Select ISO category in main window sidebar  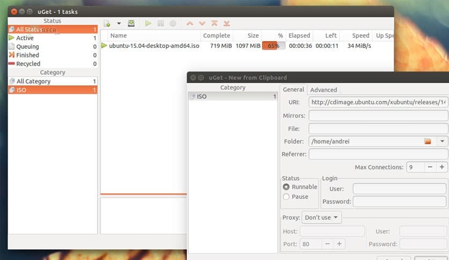coord(53,90)
